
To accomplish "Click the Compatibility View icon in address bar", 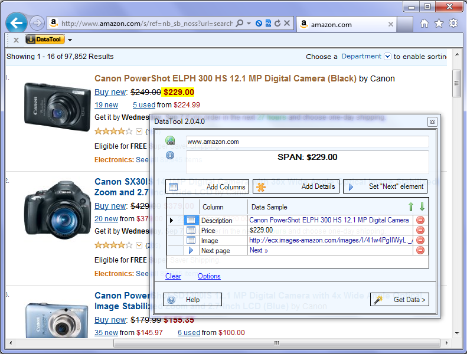I will pyautogui.click(x=268, y=23).
